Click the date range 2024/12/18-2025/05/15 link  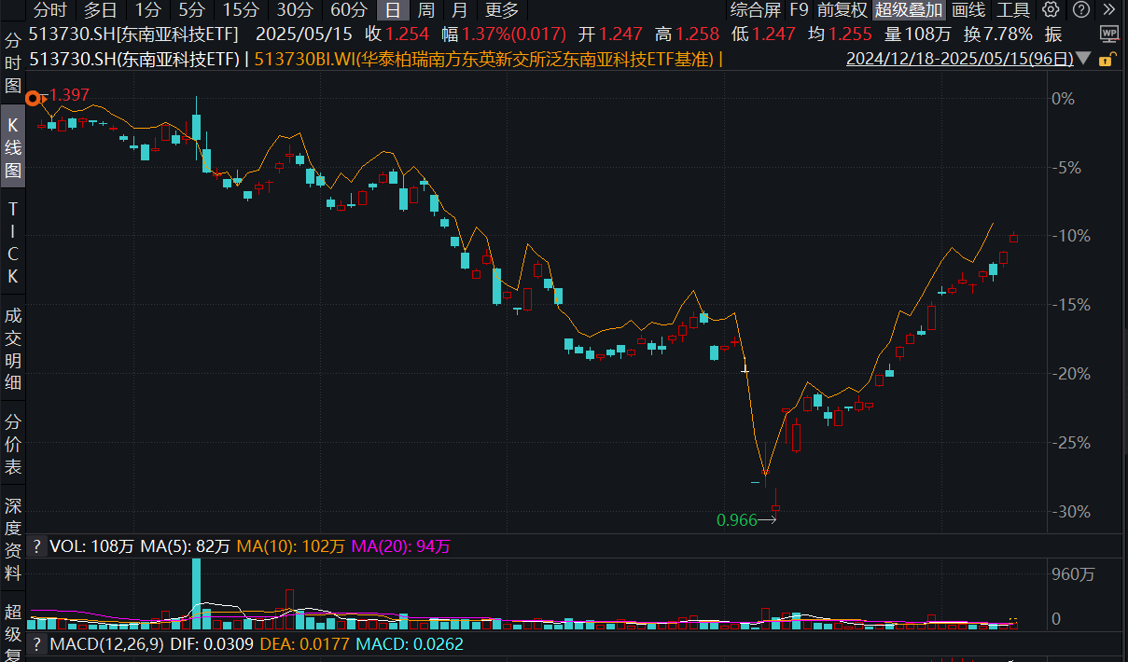(958, 58)
